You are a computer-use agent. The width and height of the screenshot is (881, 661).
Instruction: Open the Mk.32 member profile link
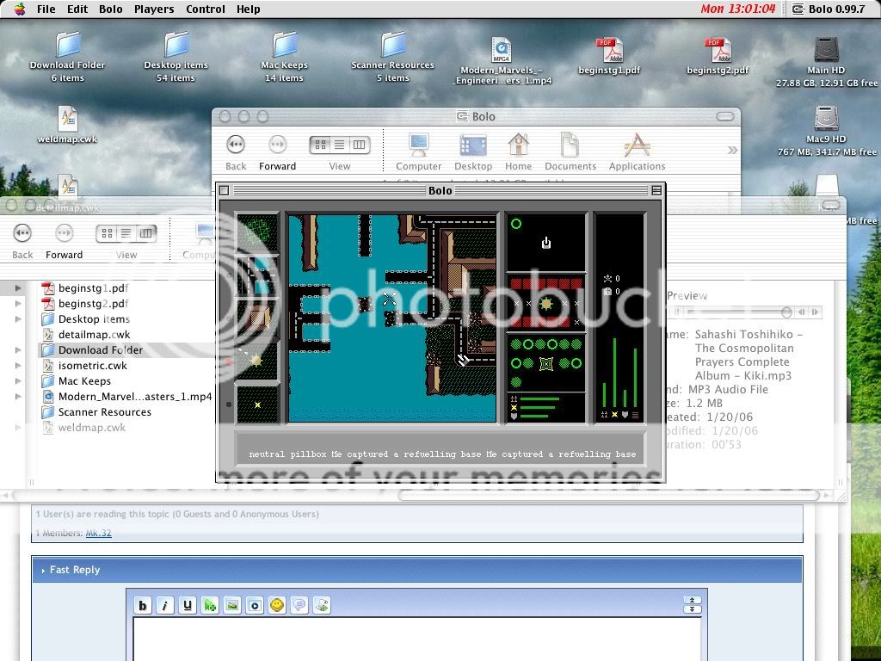tap(98, 534)
